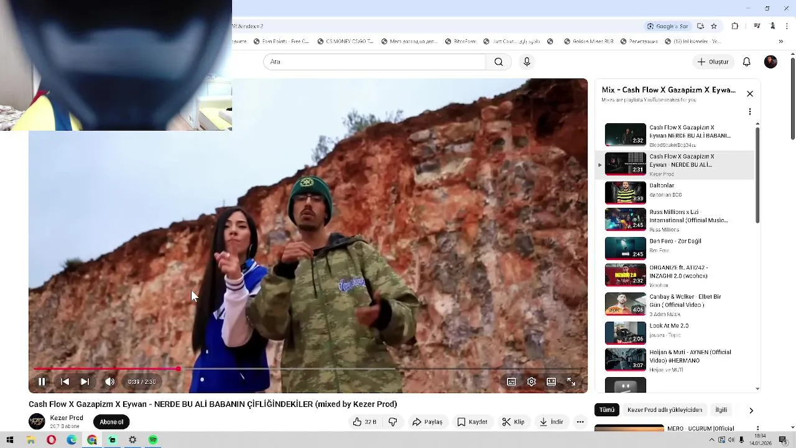Viewport: 796px width, 448px height.
Task: Play Look At Me 2.0
Action: (675, 332)
